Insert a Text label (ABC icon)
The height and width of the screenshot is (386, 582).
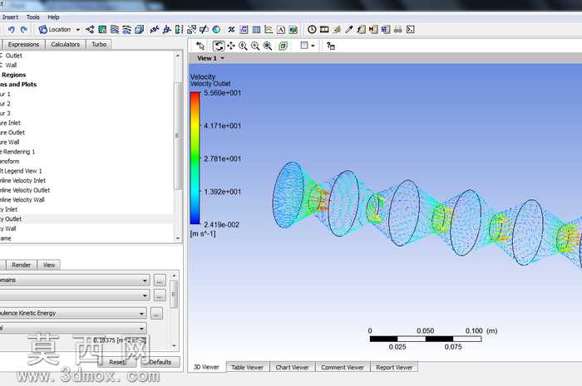[x=155, y=29]
